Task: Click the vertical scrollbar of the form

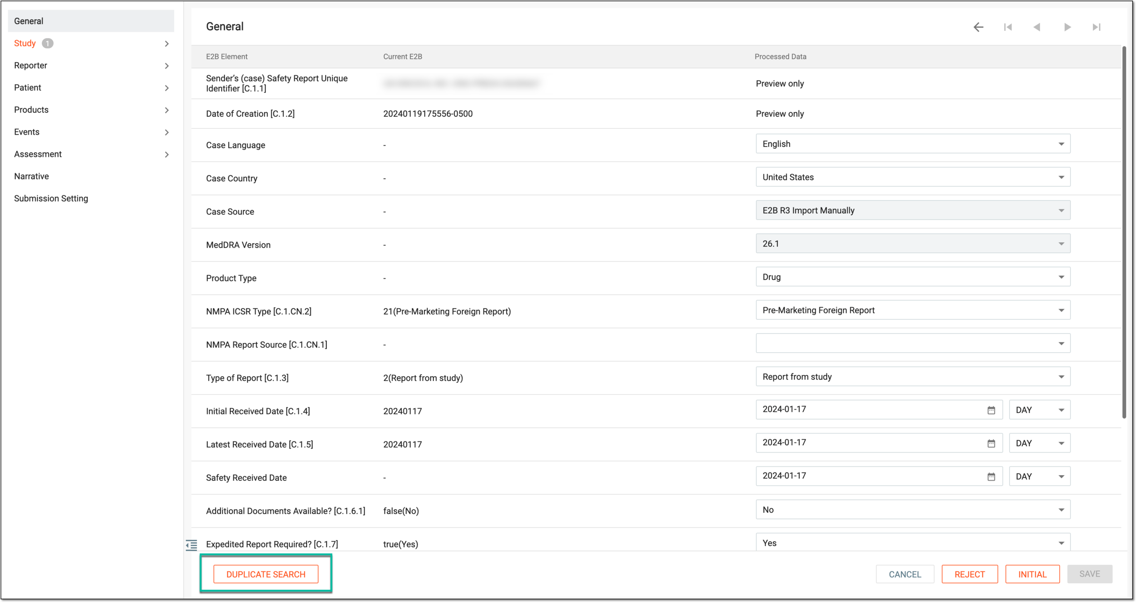Action: pos(1124,232)
